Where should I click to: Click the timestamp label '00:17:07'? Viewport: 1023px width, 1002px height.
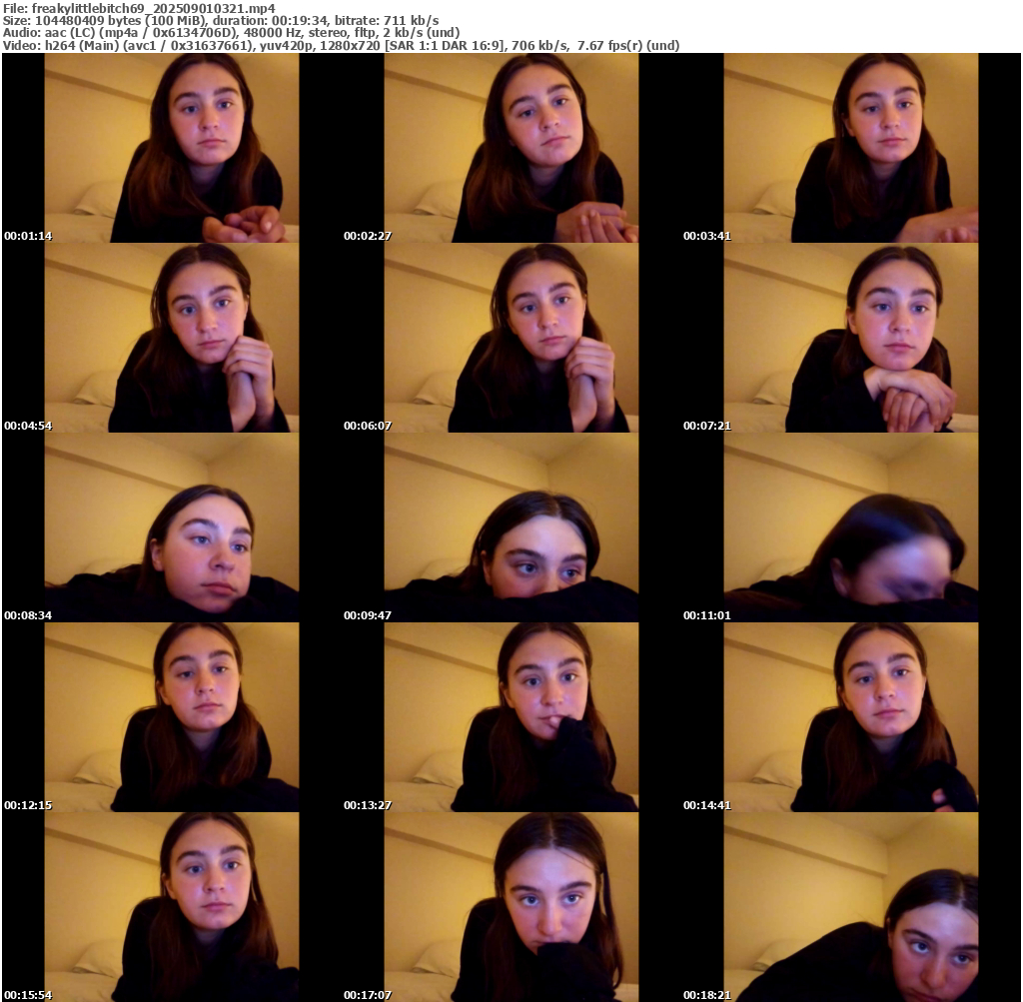(368, 995)
